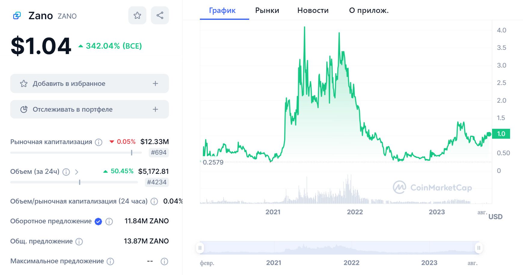Click the USD currency label under chart
The height and width of the screenshot is (275, 523).
[495, 217]
